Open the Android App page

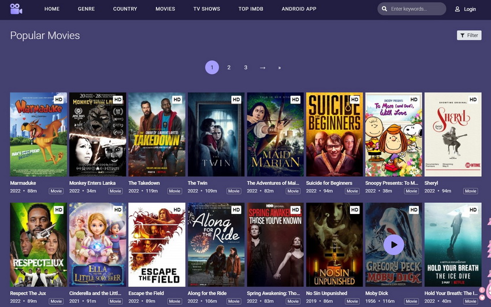pyautogui.click(x=299, y=9)
